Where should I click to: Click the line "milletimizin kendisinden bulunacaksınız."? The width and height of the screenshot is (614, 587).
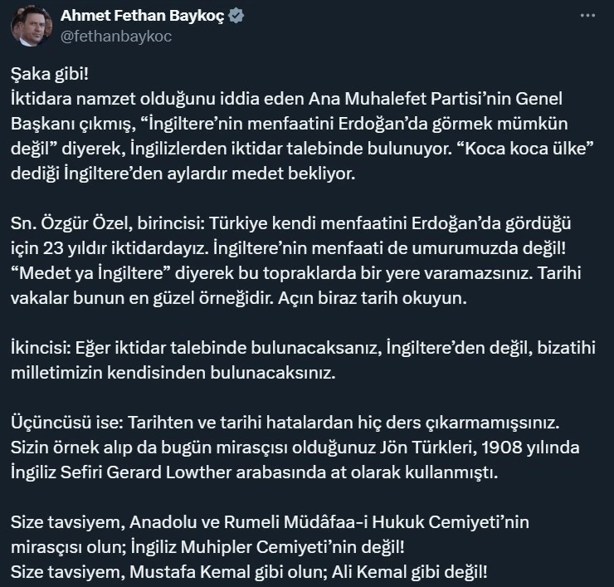[172, 373]
